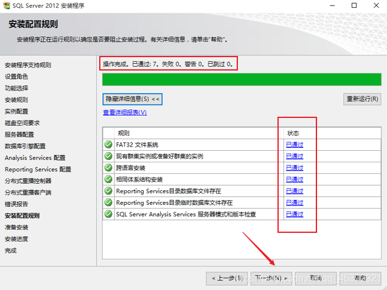The height and width of the screenshot is (290, 387).
Task: Click rule text 现有群集实例或准备好群集的实例
Action: pyautogui.click(x=159, y=156)
